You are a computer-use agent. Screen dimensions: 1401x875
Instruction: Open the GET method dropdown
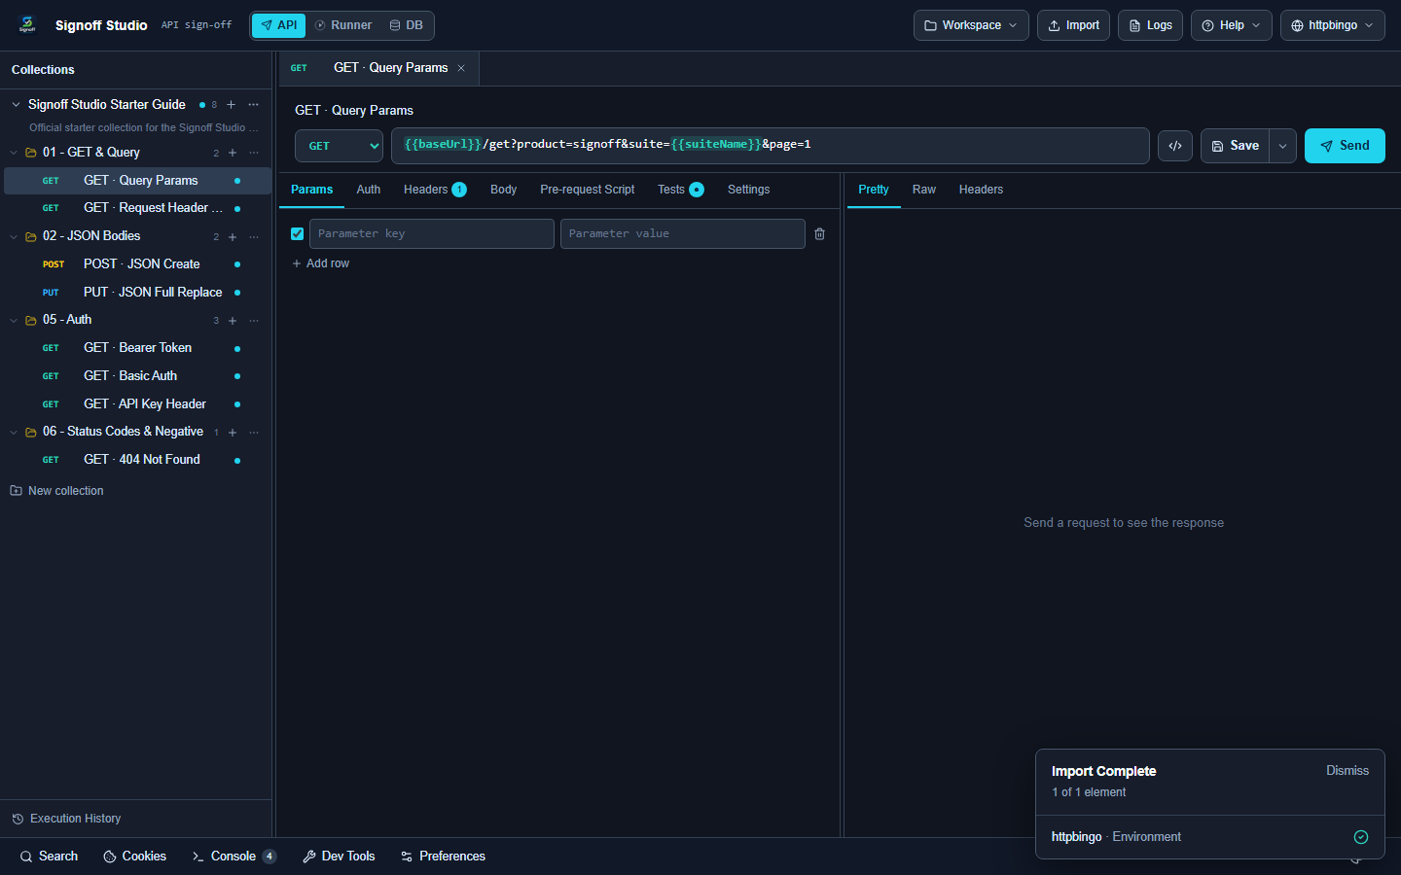click(340, 146)
